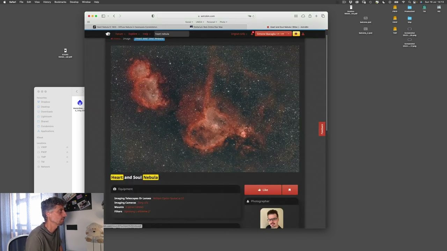Click the AstroBin logo icon
This screenshot has width=447, height=251.
[108, 34]
